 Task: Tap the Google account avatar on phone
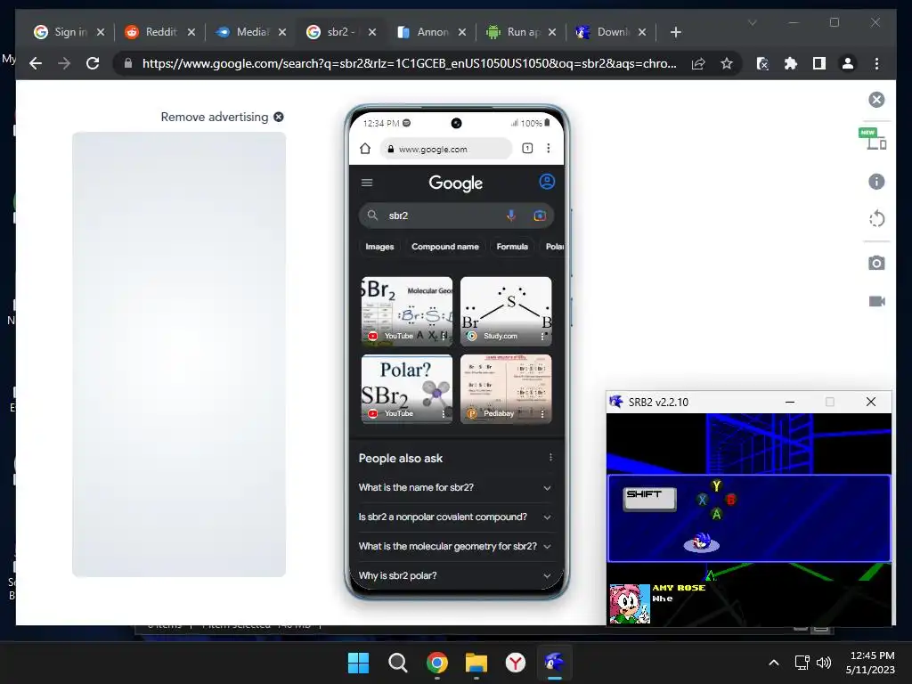point(547,182)
